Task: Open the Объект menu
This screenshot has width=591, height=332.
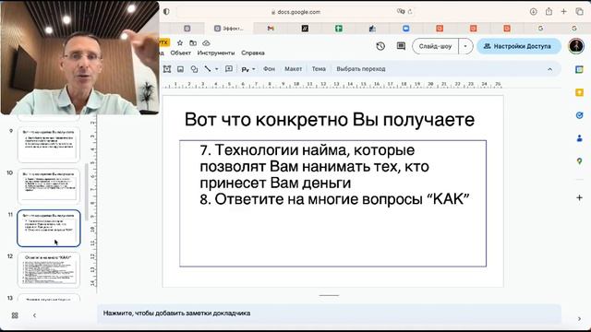Action: 181,53
